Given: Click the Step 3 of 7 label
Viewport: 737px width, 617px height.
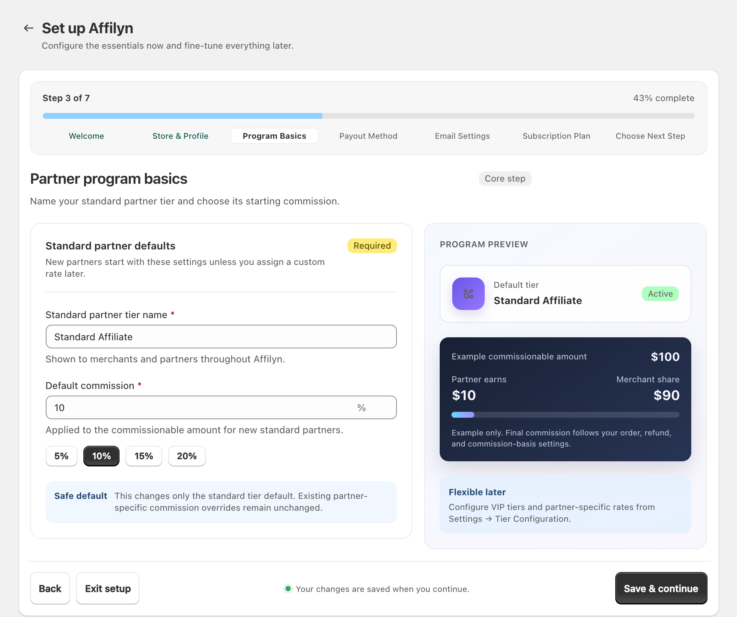Looking at the screenshot, I should click(66, 98).
